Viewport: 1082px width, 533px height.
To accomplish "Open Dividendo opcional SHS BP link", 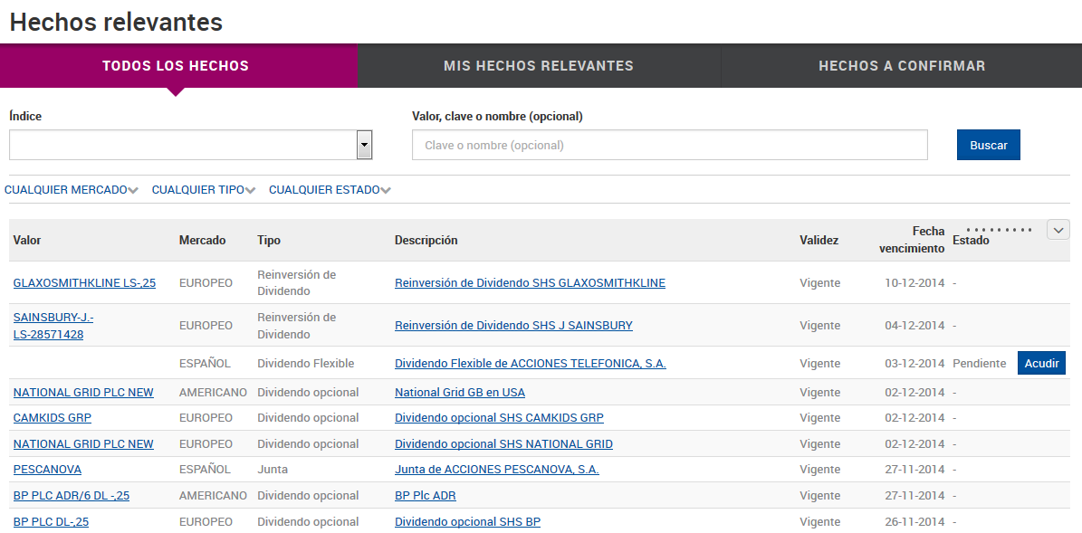I will 468,522.
